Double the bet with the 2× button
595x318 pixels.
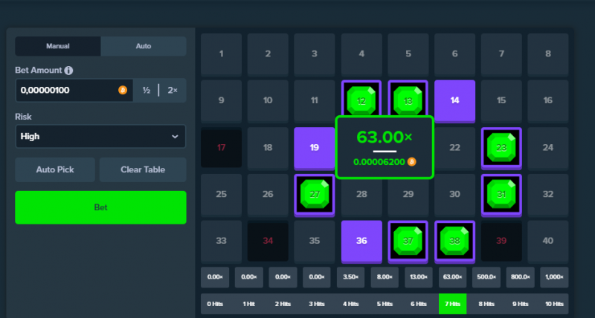(x=173, y=90)
